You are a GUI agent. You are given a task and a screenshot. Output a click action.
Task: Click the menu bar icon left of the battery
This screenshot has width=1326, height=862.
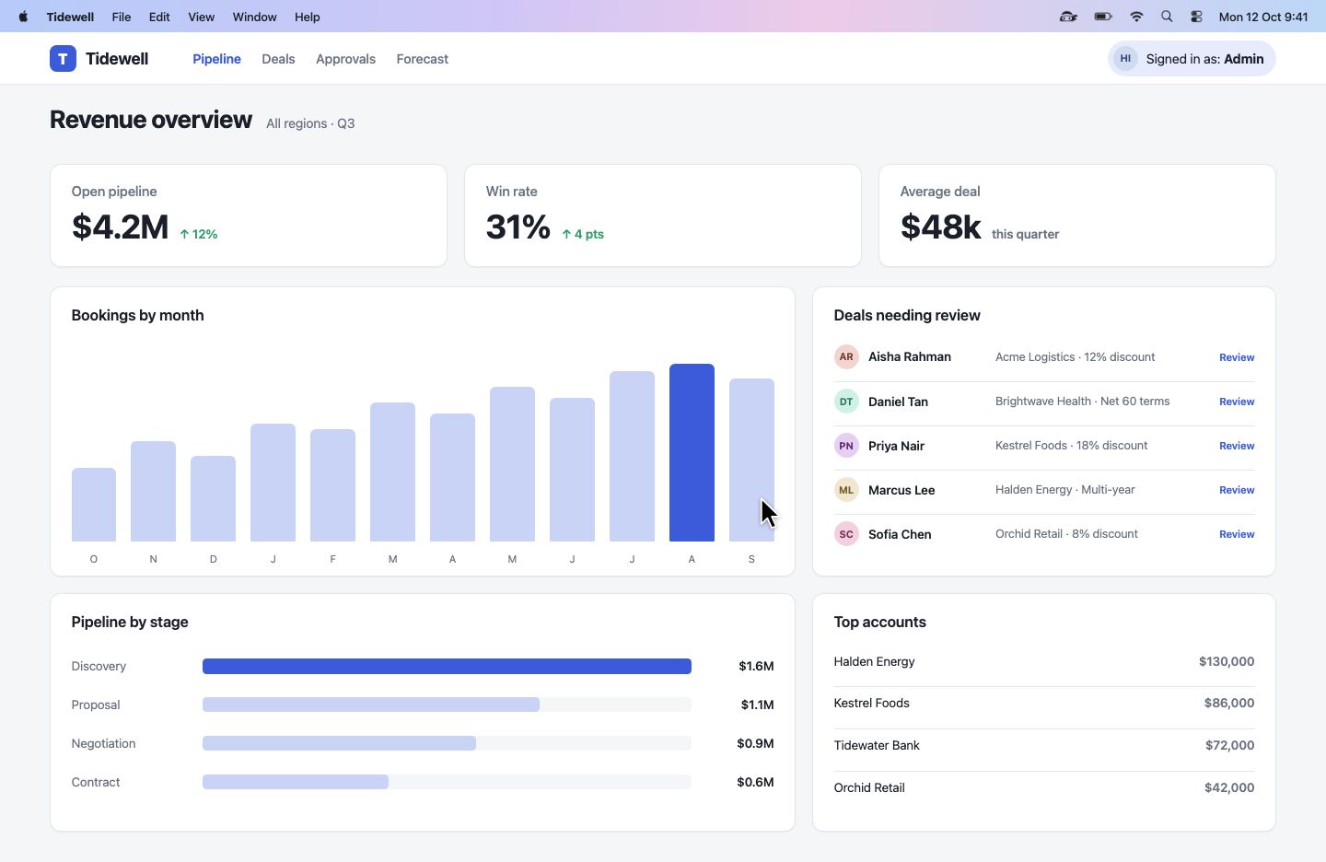1068,17
